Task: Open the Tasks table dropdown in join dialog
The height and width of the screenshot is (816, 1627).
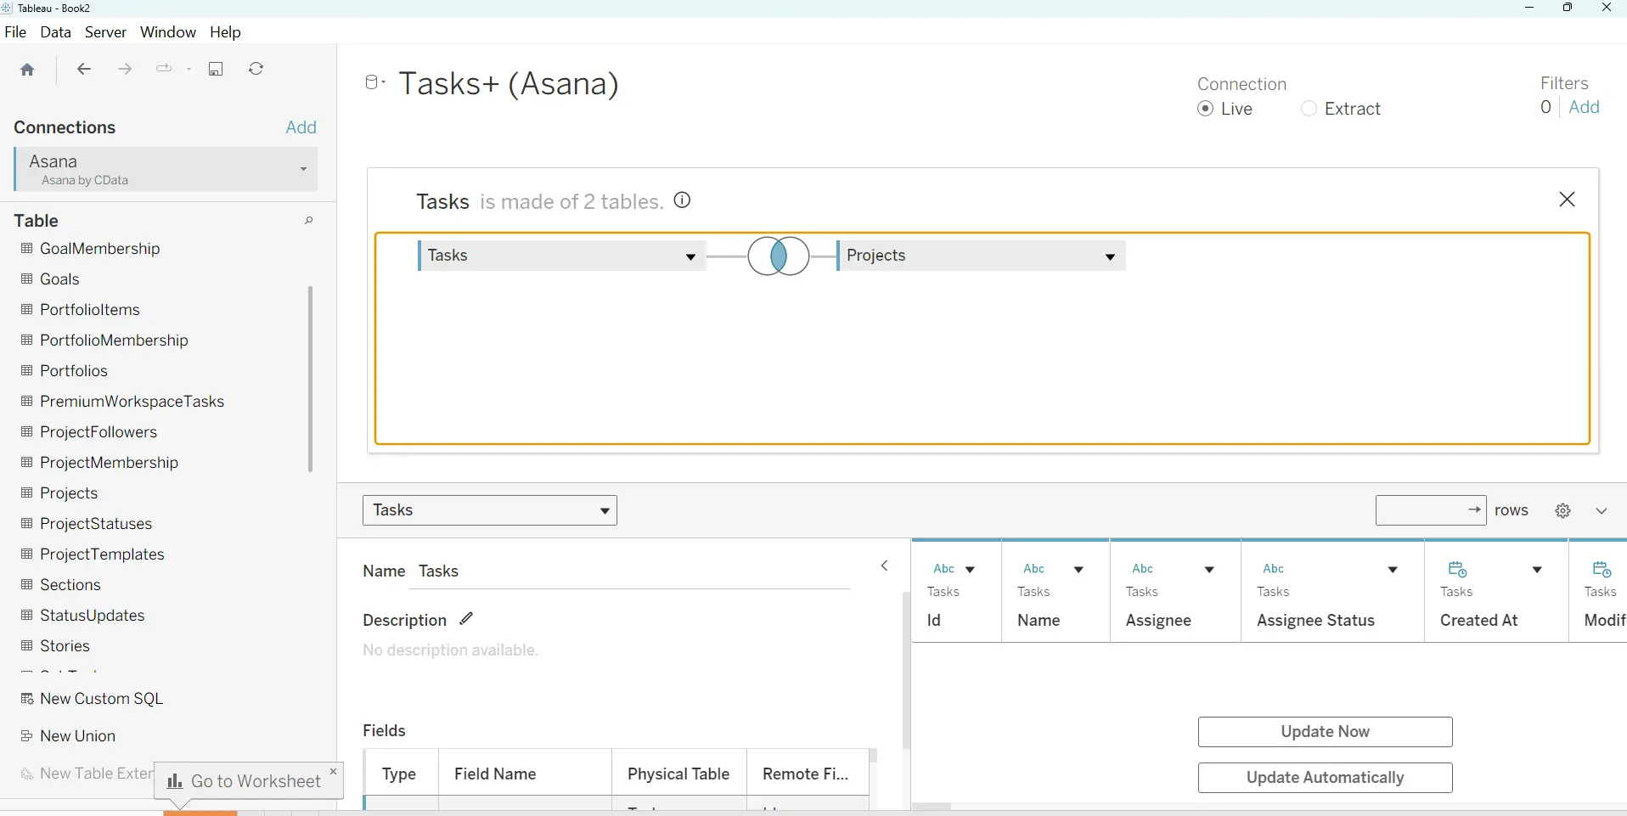Action: [x=690, y=256]
